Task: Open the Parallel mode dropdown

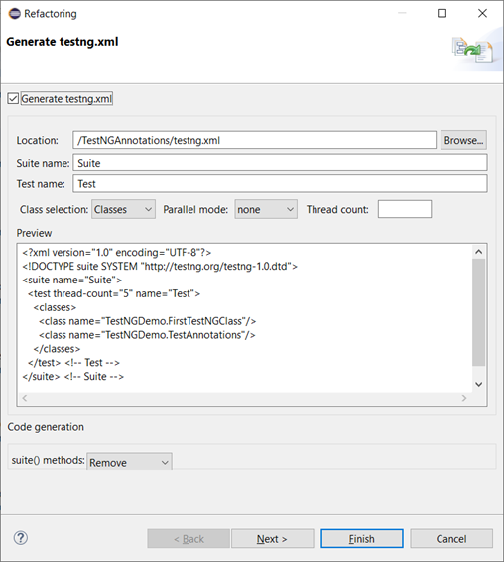Action: [x=266, y=209]
